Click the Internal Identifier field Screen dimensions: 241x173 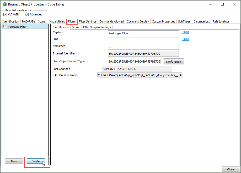143,54
